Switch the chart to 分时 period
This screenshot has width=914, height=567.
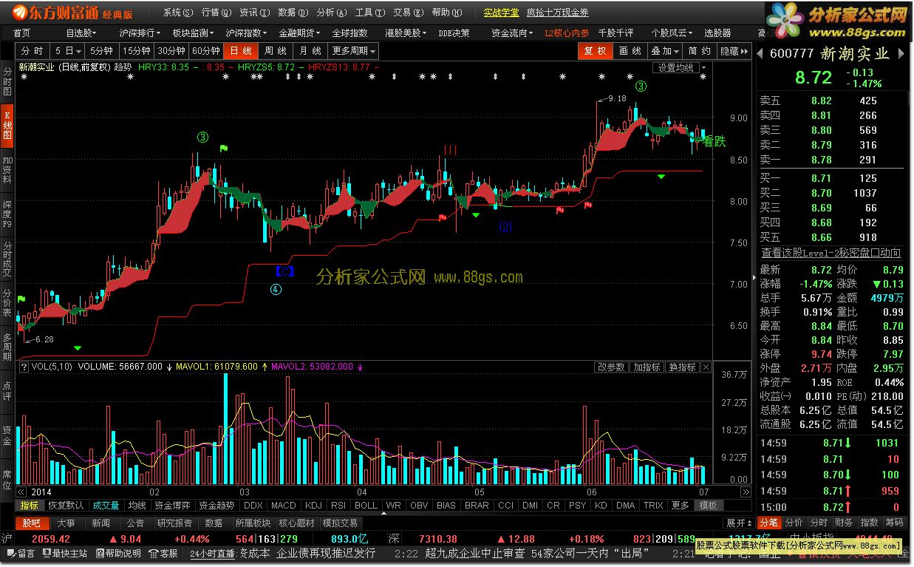(32, 51)
